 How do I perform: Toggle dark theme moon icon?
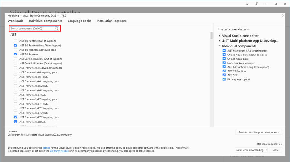click(247, 4)
